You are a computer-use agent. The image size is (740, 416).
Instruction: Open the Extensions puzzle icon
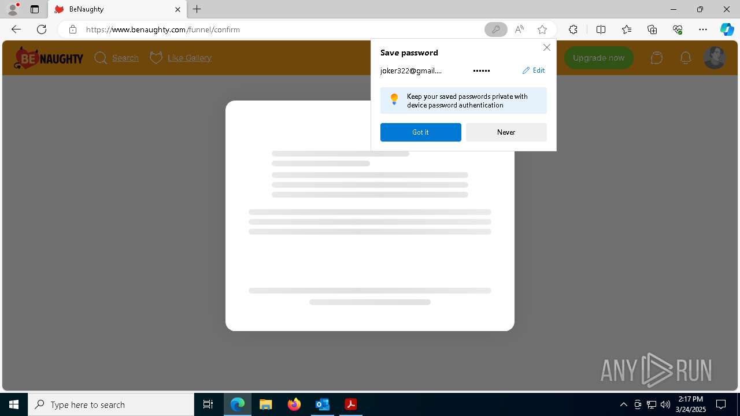[573, 29]
